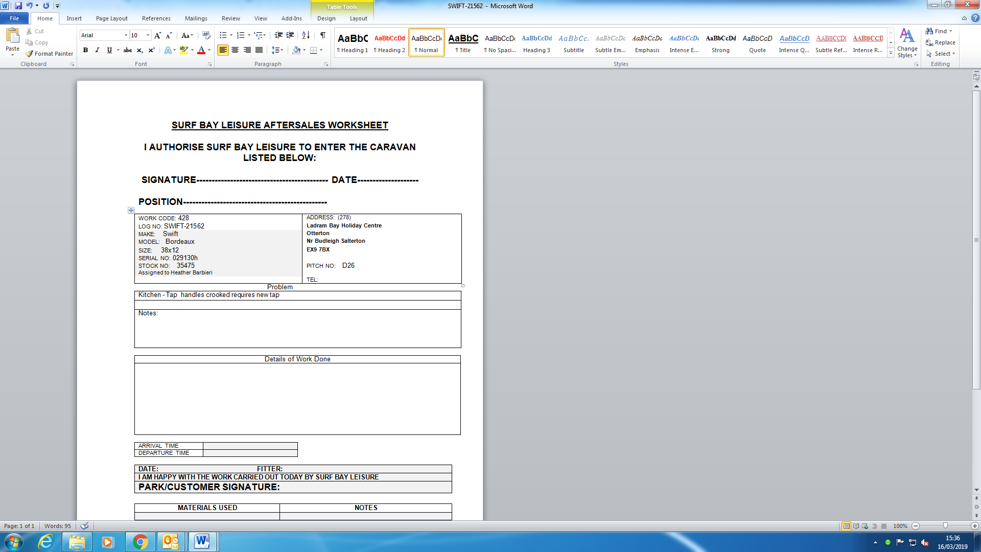The height and width of the screenshot is (552, 981).
Task: Toggle bold formatting
Action: [85, 50]
